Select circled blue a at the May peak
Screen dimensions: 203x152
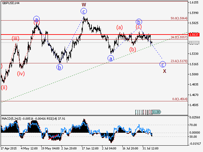(x=36, y=19)
